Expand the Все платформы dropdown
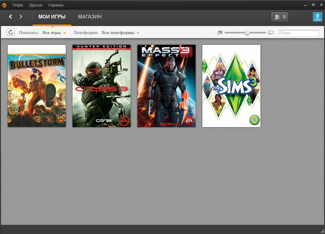The height and width of the screenshot is (234, 325). tap(120, 33)
